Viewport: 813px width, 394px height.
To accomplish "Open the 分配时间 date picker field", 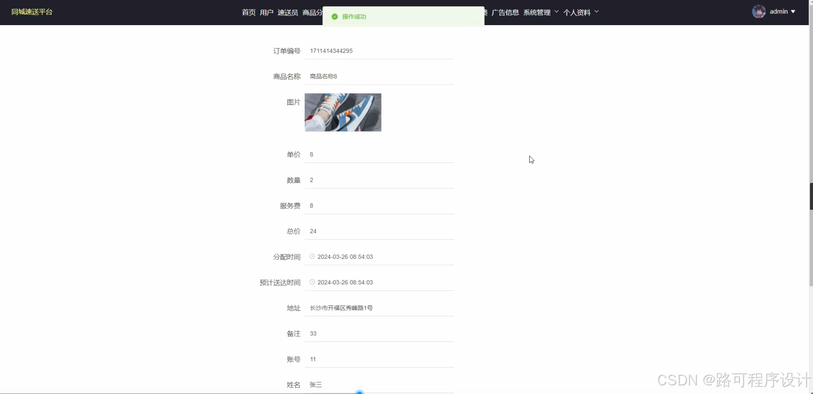I will (379, 257).
